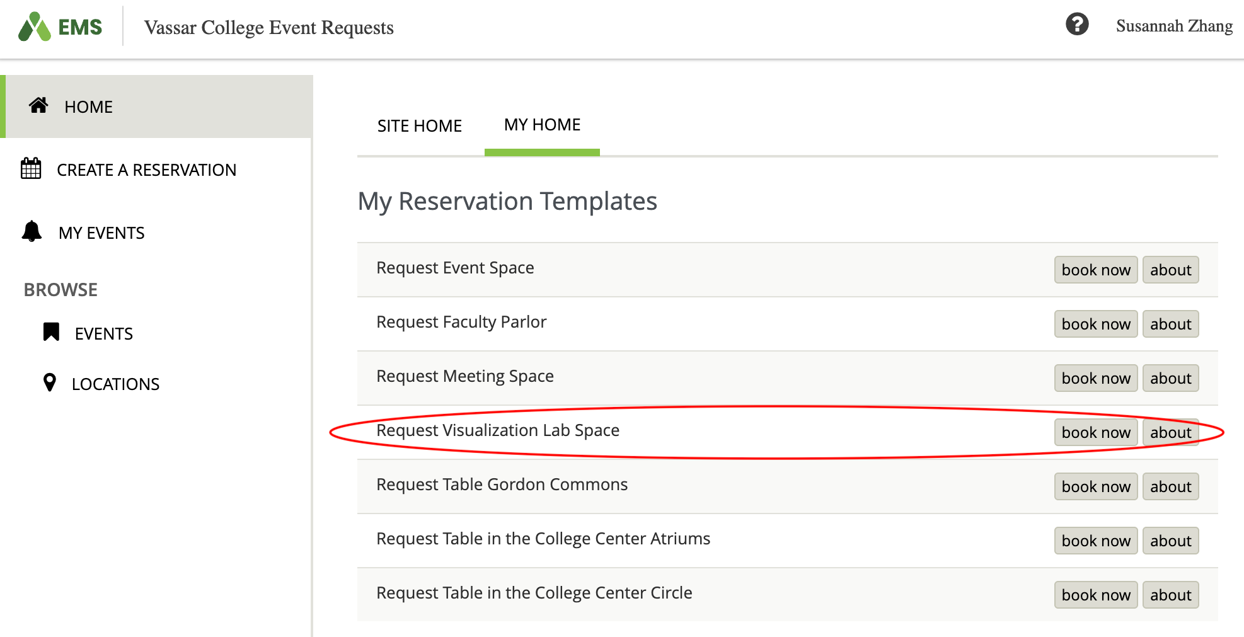1244x637 pixels.
Task: Click the EMS leaf logo
Action: pyautogui.click(x=35, y=27)
